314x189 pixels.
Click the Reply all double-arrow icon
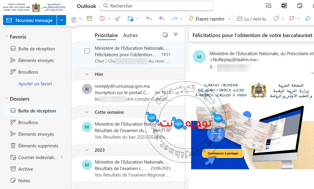[162, 19]
